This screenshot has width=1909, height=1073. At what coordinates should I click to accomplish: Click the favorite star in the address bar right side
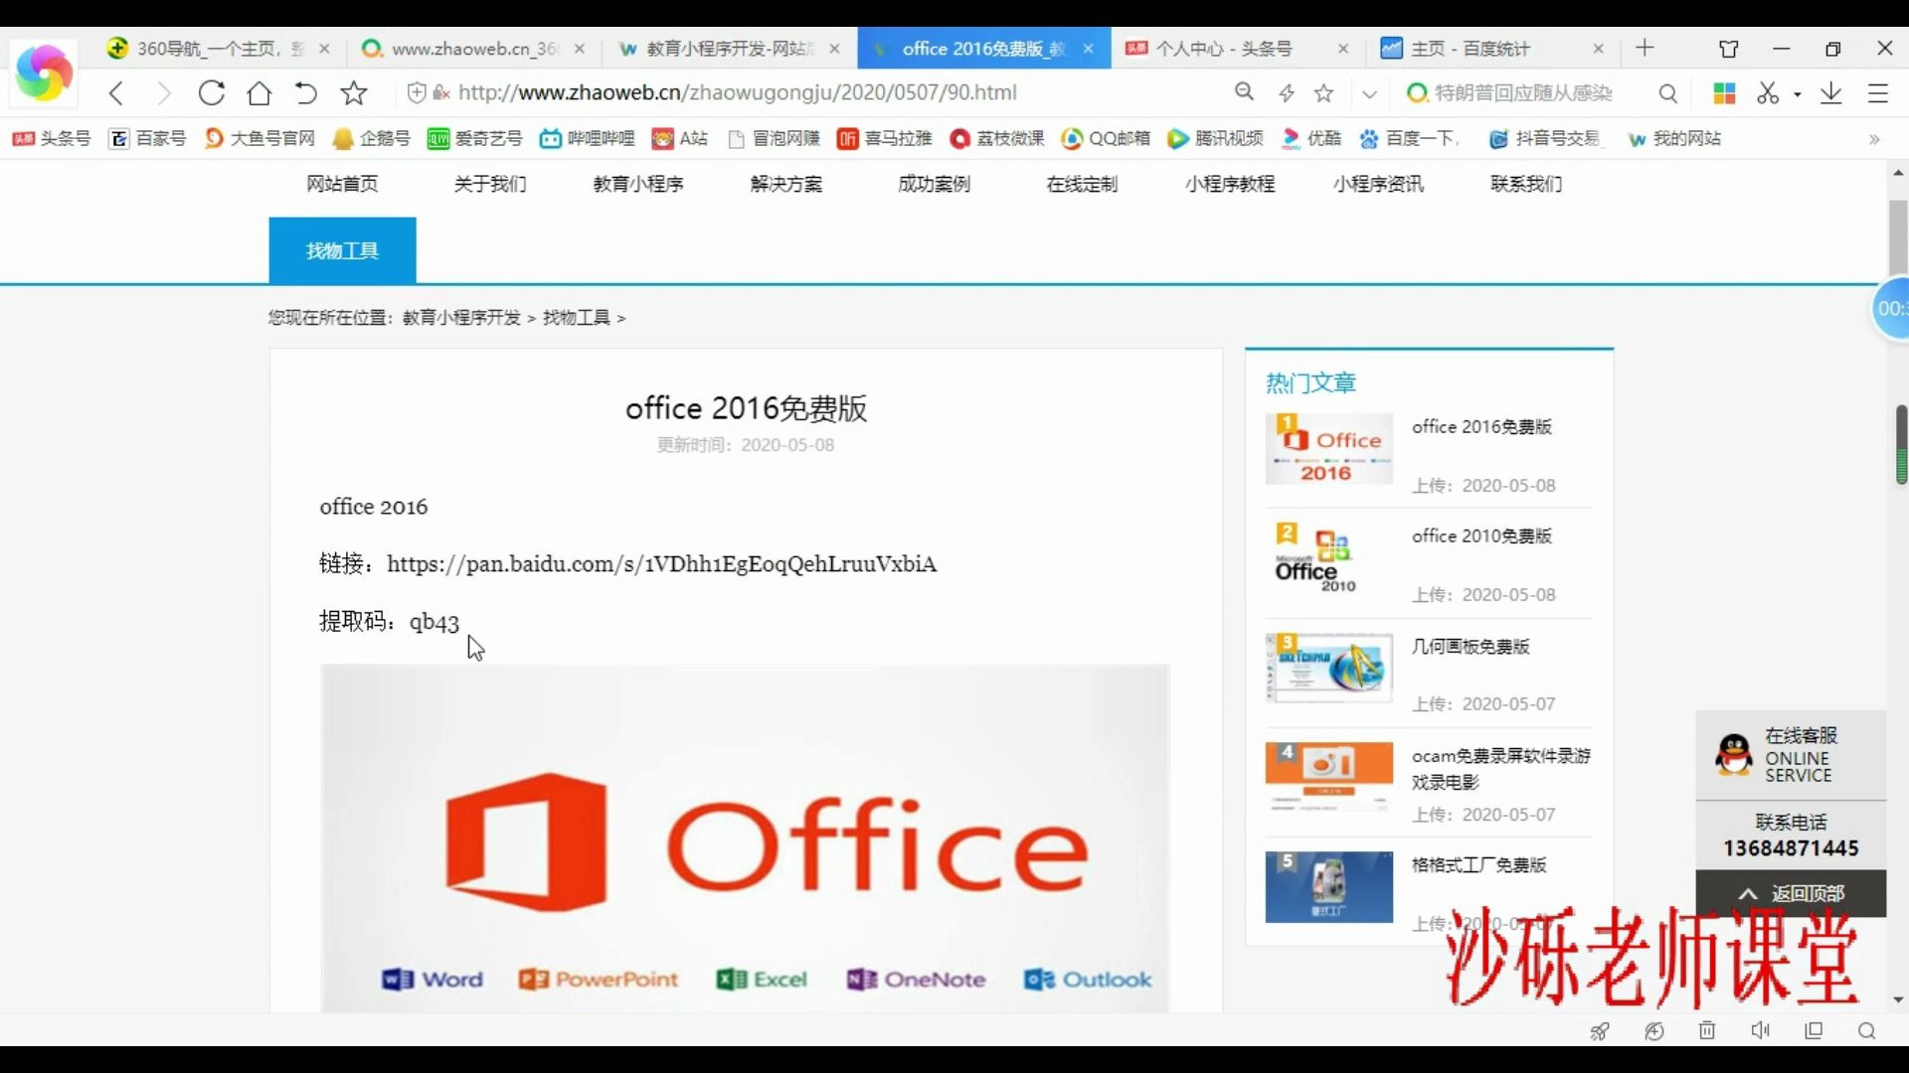coord(1323,93)
